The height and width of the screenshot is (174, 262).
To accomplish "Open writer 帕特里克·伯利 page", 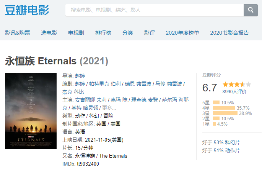I will pos(105,84).
